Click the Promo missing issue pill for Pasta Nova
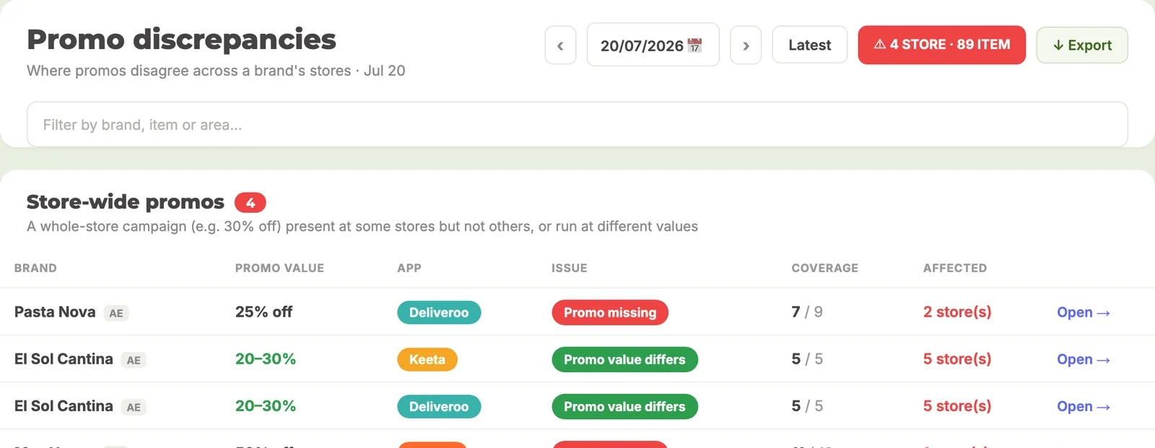 (x=610, y=312)
